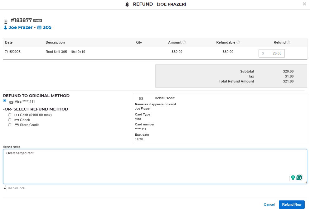Click the Refundable column help icon
Viewport: 310px width, 211px height.
click(238, 42)
